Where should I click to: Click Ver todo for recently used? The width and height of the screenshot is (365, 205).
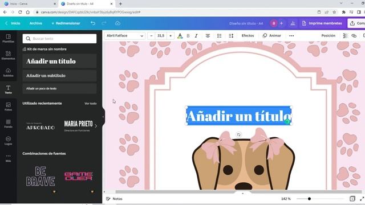pos(90,104)
